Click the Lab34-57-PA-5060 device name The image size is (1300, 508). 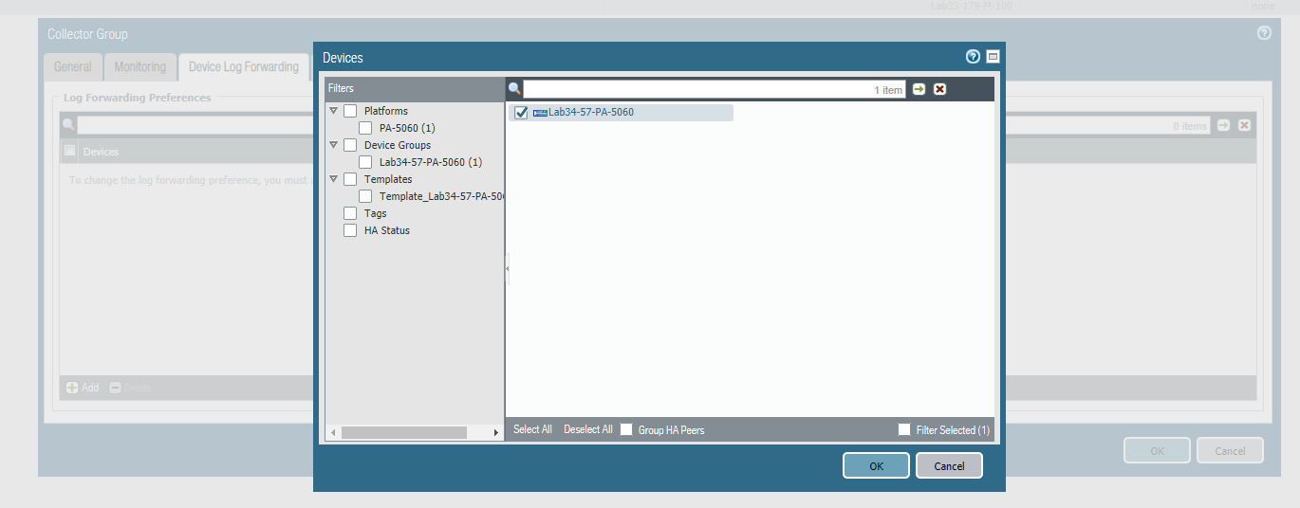click(591, 113)
